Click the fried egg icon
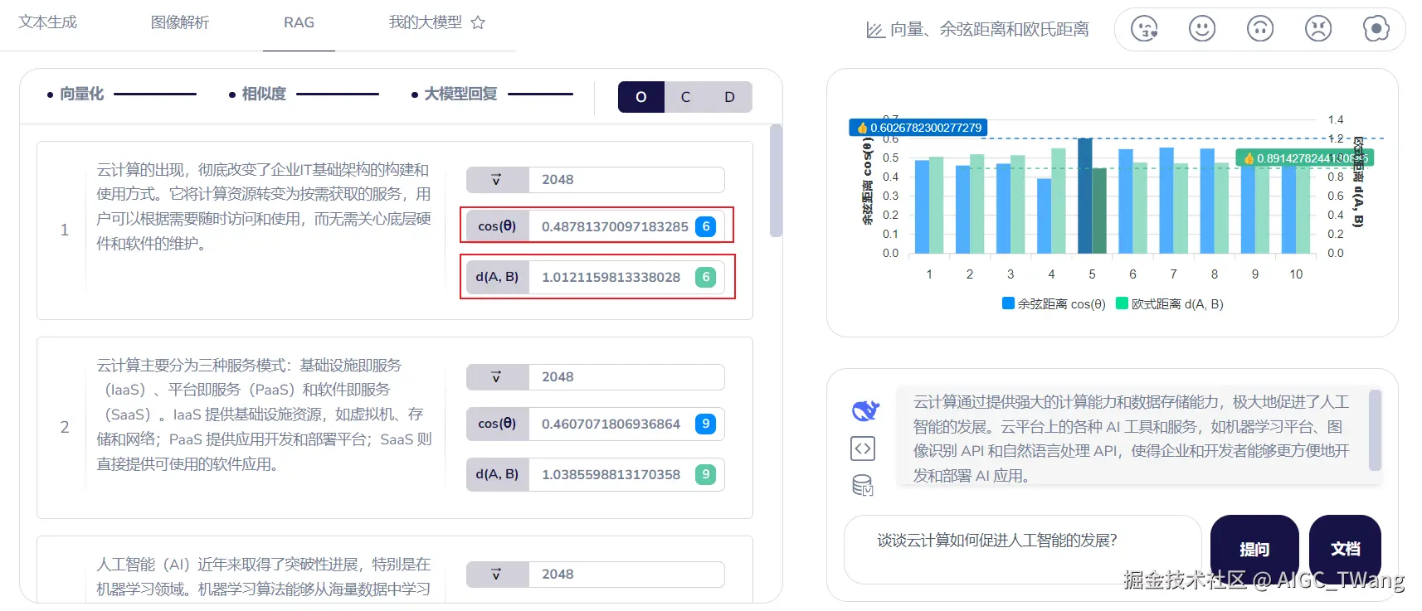The height and width of the screenshot is (611, 1422). [1376, 29]
